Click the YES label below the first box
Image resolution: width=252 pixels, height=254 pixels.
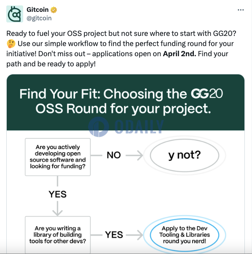(x=57, y=194)
